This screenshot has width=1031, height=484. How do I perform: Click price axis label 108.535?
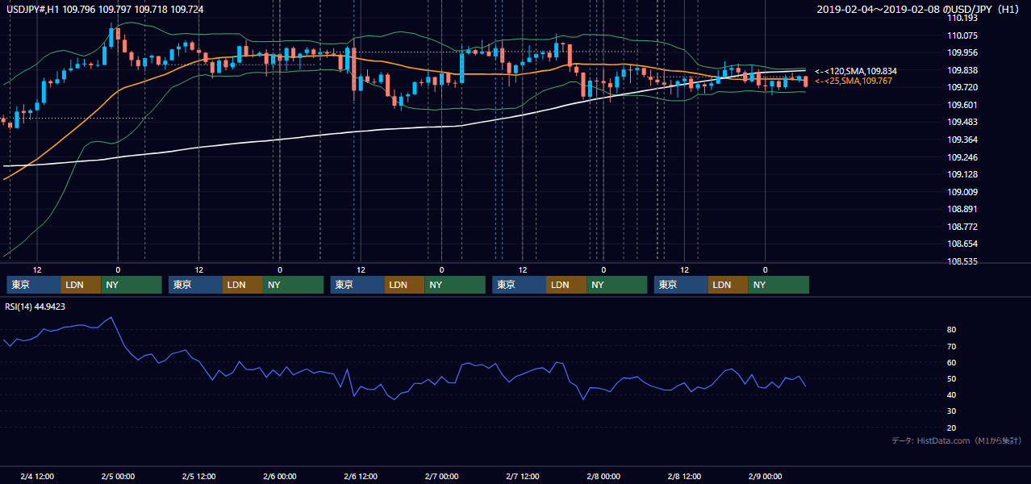[962, 261]
